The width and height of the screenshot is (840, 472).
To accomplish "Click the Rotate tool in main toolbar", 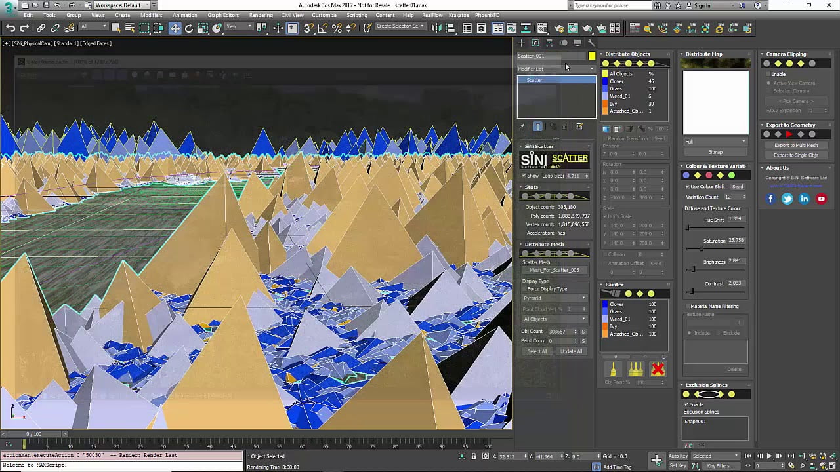I will 189,28.
